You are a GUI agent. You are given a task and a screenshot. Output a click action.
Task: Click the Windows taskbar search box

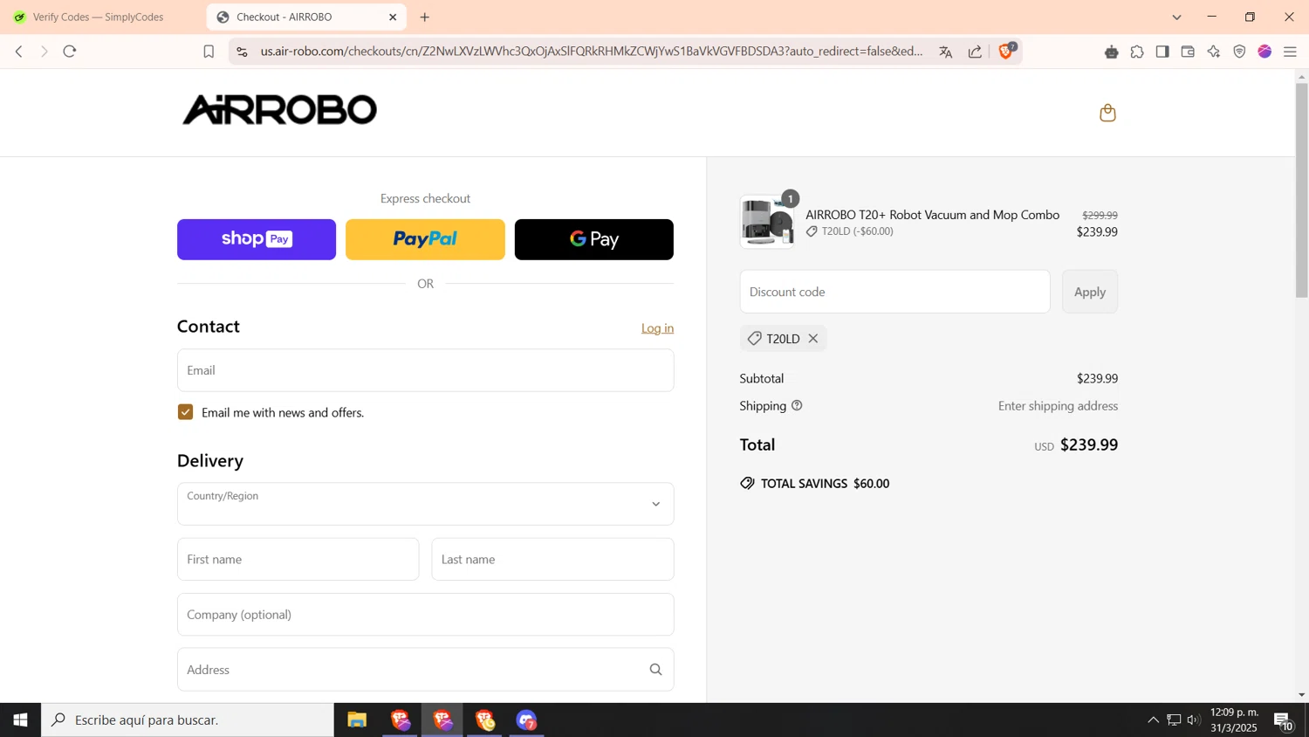pos(188,720)
